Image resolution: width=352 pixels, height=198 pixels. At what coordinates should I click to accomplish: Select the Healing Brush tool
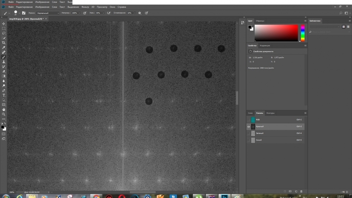(4, 52)
